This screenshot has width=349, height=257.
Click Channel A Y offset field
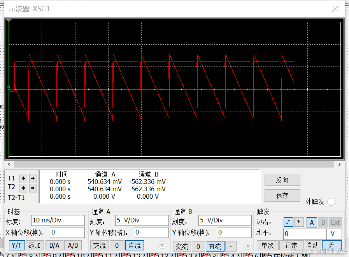[x=151, y=232]
